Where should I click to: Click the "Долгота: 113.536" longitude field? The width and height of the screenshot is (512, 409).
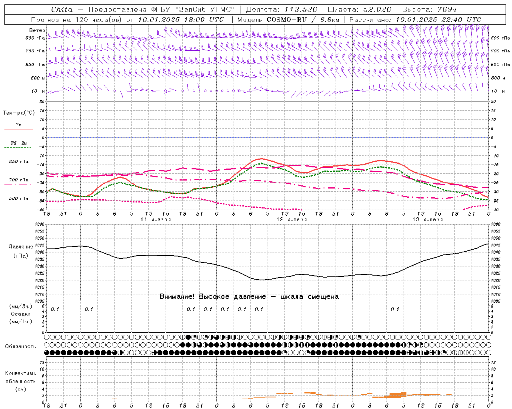282,10
